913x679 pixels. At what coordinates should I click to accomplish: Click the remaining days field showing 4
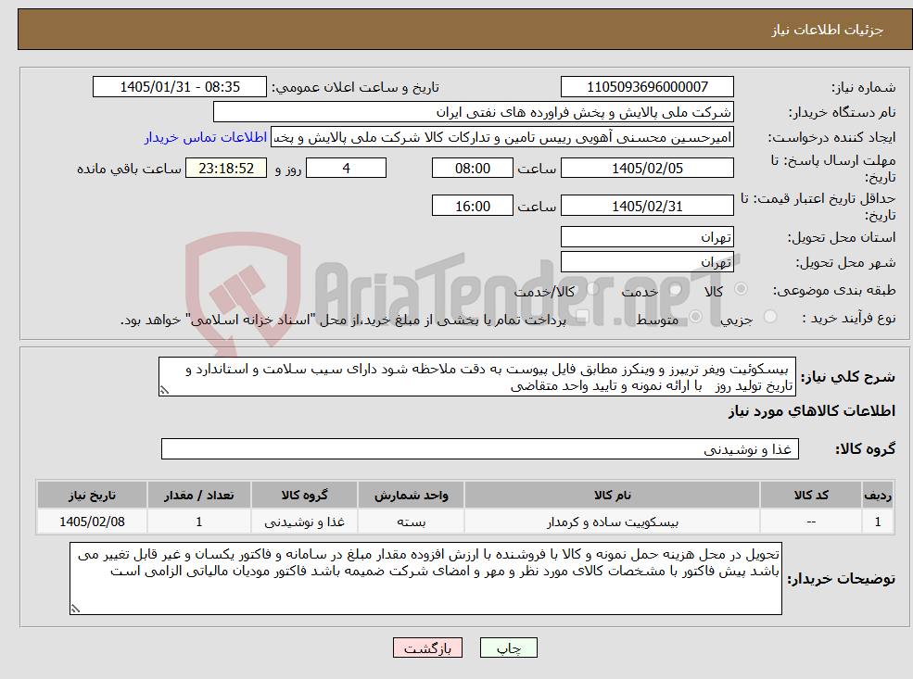pos(346,169)
